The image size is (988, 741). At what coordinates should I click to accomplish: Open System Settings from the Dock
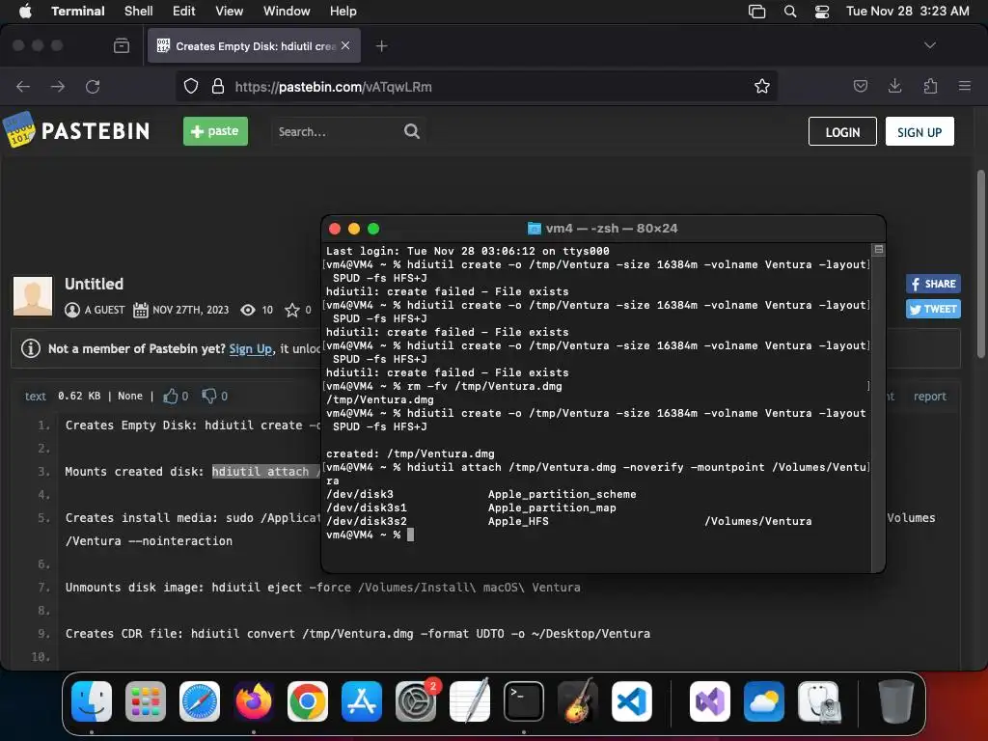(x=416, y=700)
